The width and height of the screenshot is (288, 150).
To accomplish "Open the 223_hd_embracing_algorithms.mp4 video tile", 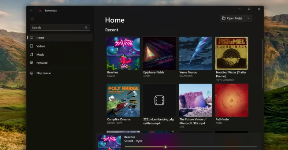I will 159,100.
